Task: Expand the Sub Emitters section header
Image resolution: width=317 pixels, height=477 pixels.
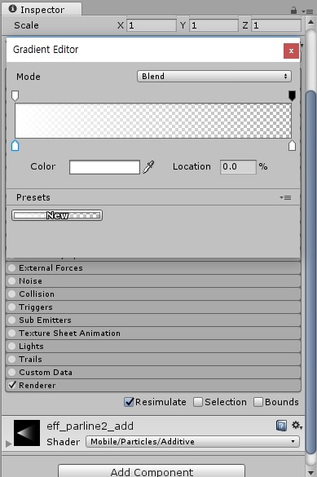Action: (153, 320)
